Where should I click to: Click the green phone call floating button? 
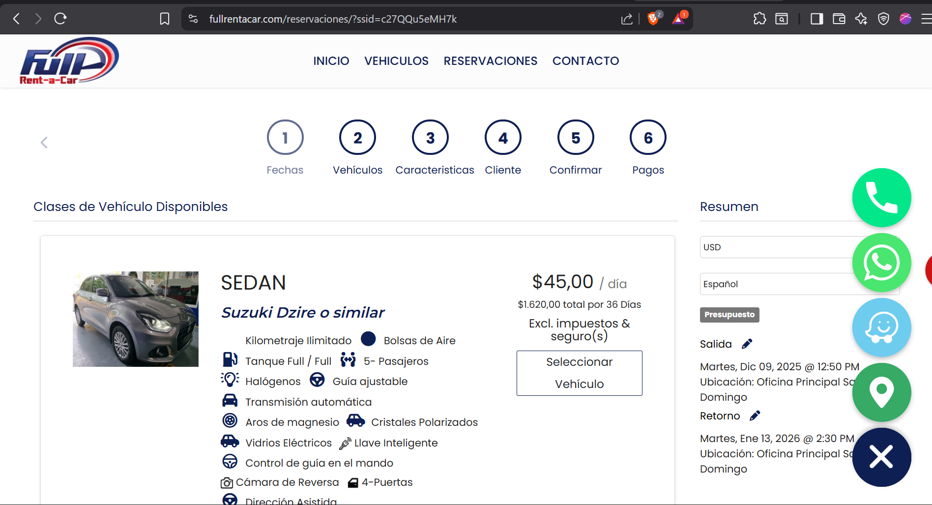point(881,198)
